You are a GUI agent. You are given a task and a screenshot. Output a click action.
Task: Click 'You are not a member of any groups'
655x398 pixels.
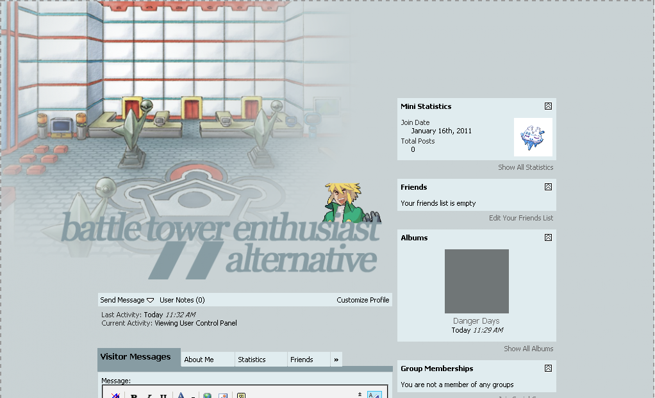coord(457,384)
